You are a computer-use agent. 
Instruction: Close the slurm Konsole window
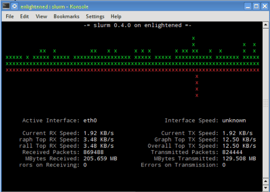(x=264, y=6)
